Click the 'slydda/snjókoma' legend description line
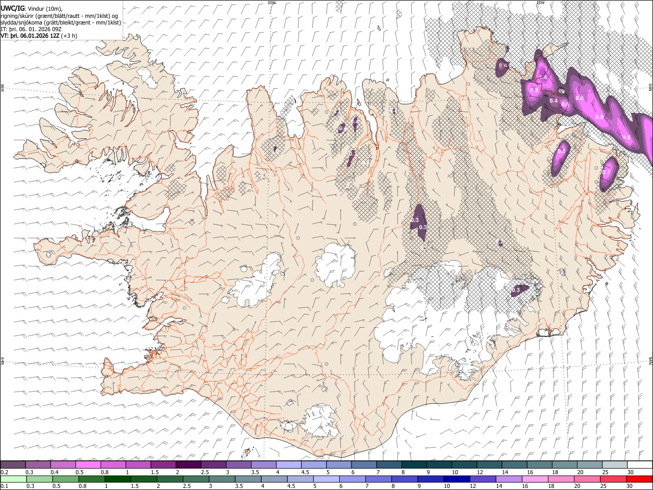The height and width of the screenshot is (490, 653). pyautogui.click(x=61, y=22)
